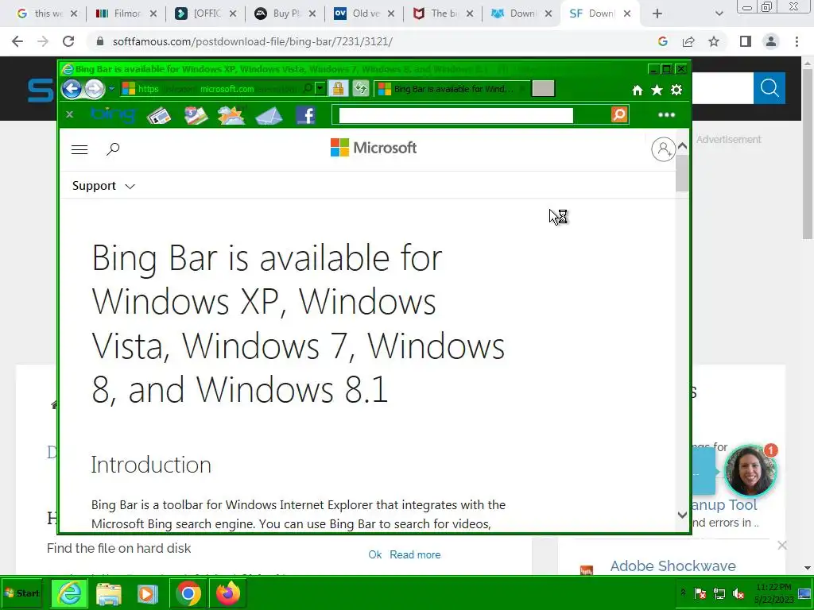Reload the Chrome page

[68, 41]
